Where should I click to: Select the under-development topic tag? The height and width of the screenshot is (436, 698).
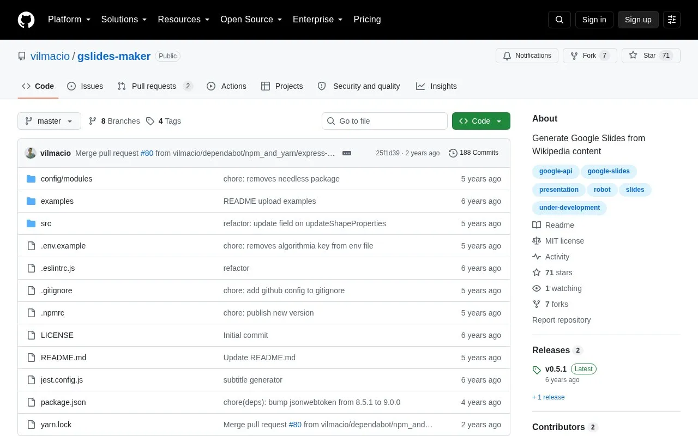[569, 208]
